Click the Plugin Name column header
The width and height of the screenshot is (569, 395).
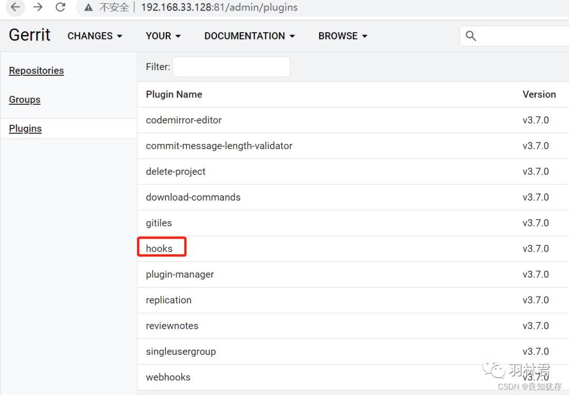[174, 94]
